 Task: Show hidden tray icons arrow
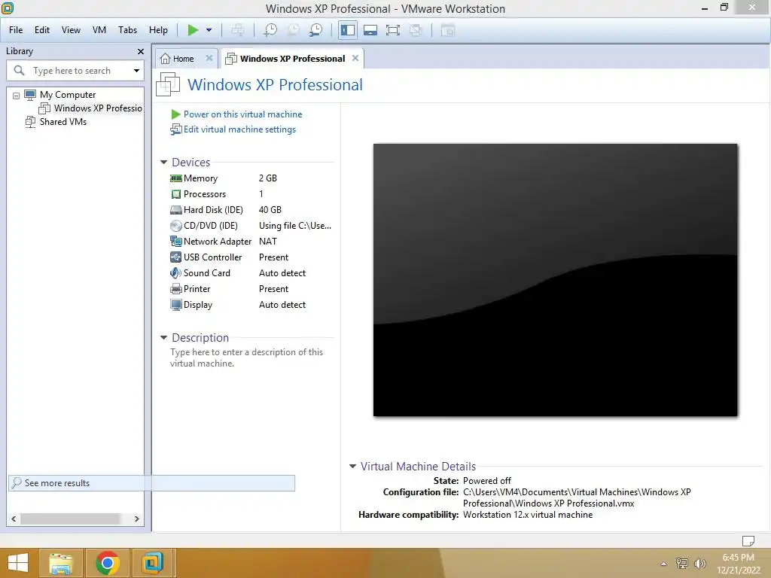(x=664, y=564)
